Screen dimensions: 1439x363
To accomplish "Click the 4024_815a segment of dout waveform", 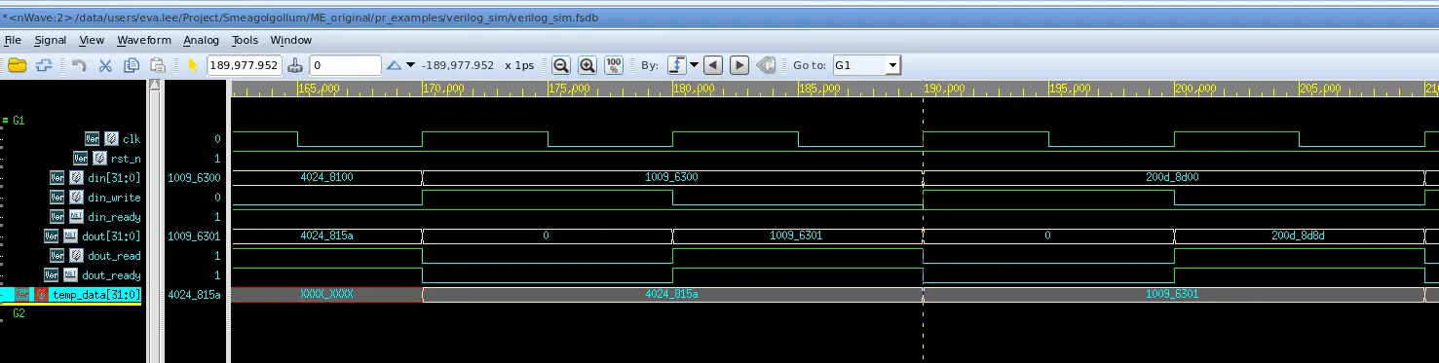I will click(x=326, y=236).
